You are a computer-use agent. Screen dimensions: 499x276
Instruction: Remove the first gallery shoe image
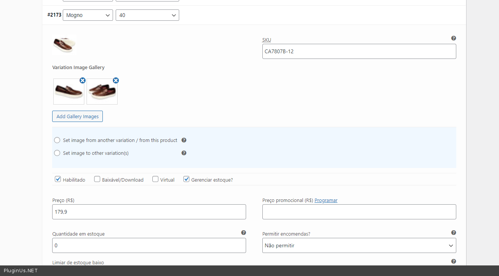(82, 80)
